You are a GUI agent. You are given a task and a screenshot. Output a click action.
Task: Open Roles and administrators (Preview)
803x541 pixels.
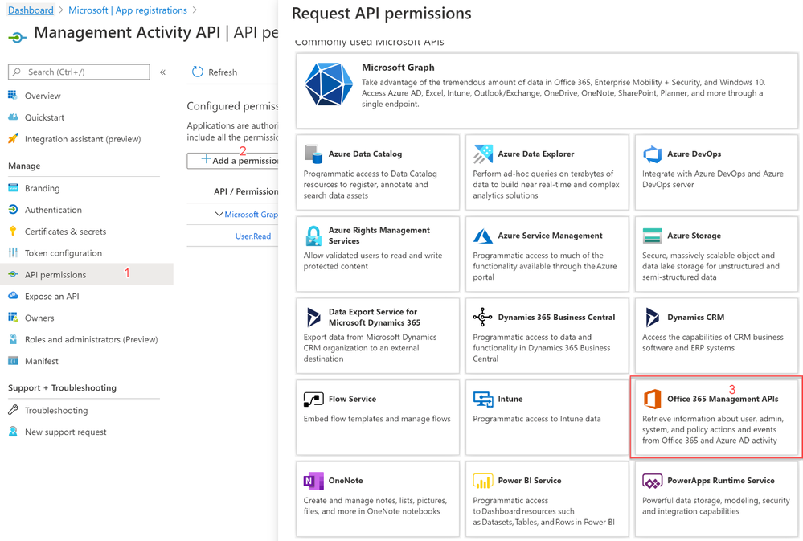(x=91, y=339)
